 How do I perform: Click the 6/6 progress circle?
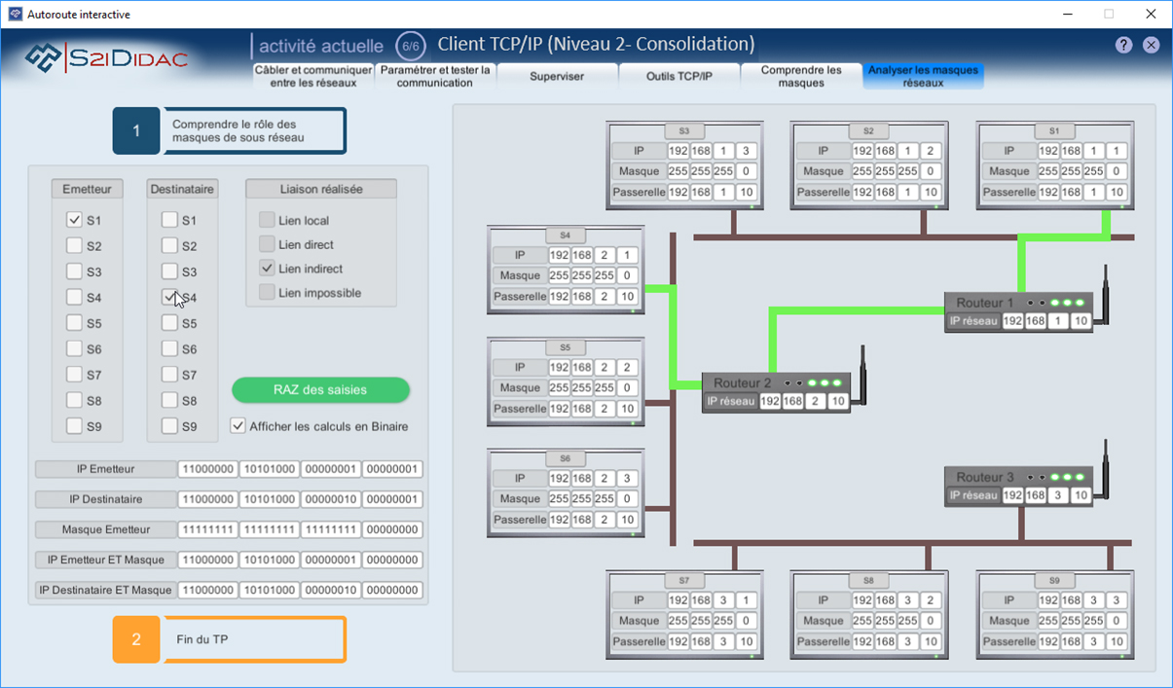(411, 47)
